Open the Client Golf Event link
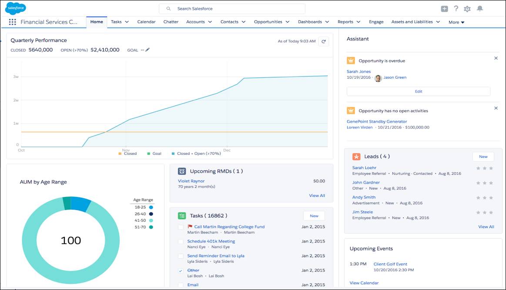The image size is (506, 290). (390, 264)
